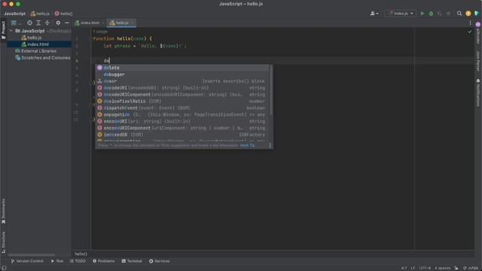Click the '4 spaces' indent setting in the status bar
Viewport: 482px width, 271px height.
click(442, 268)
